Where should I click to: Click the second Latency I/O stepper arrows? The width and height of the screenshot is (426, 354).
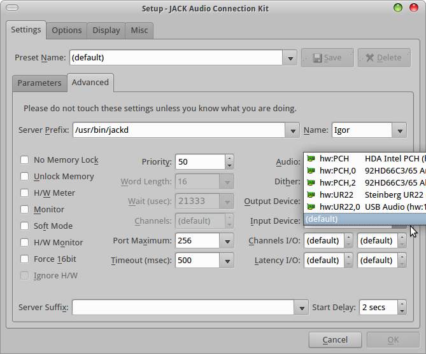[402, 261]
